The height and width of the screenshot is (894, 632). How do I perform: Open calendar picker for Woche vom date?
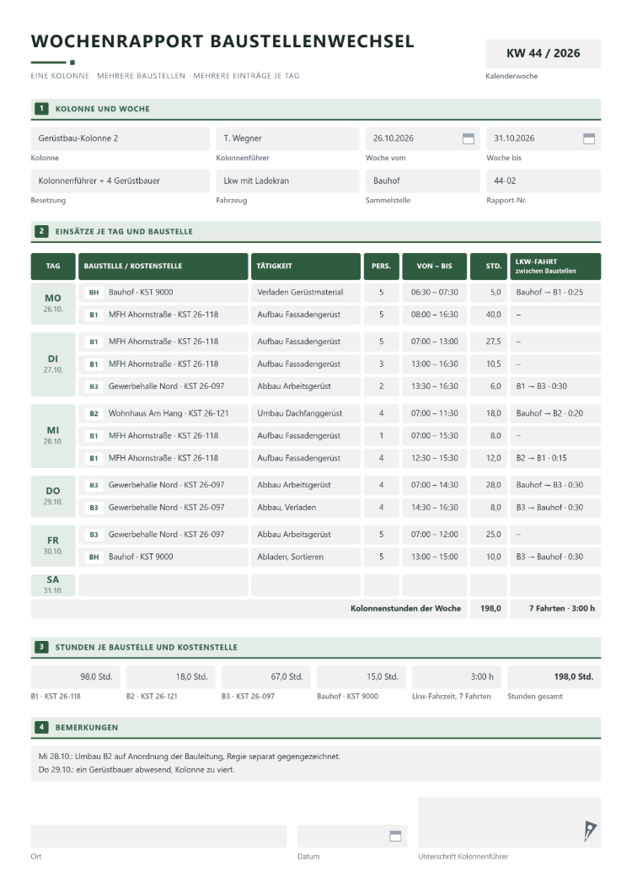[x=468, y=138]
